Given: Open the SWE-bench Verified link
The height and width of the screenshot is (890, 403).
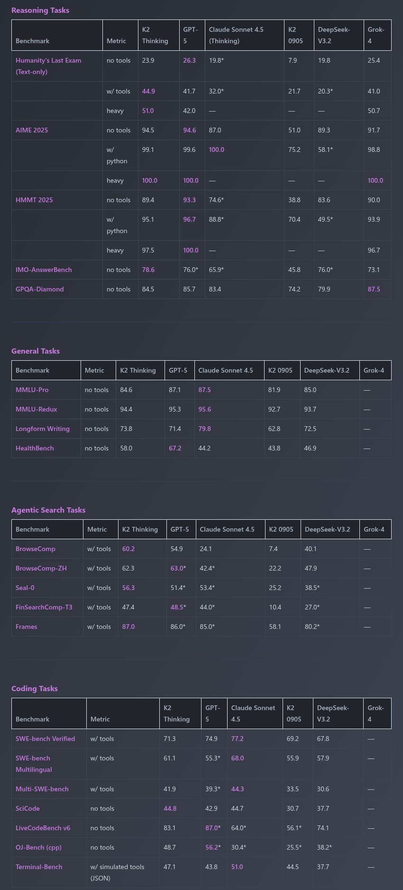Looking at the screenshot, I should click(x=45, y=739).
